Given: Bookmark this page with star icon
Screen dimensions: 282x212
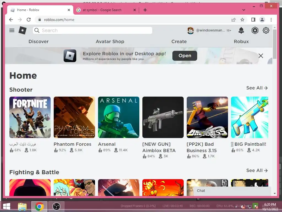Looking at the screenshot, I should [x=242, y=20].
